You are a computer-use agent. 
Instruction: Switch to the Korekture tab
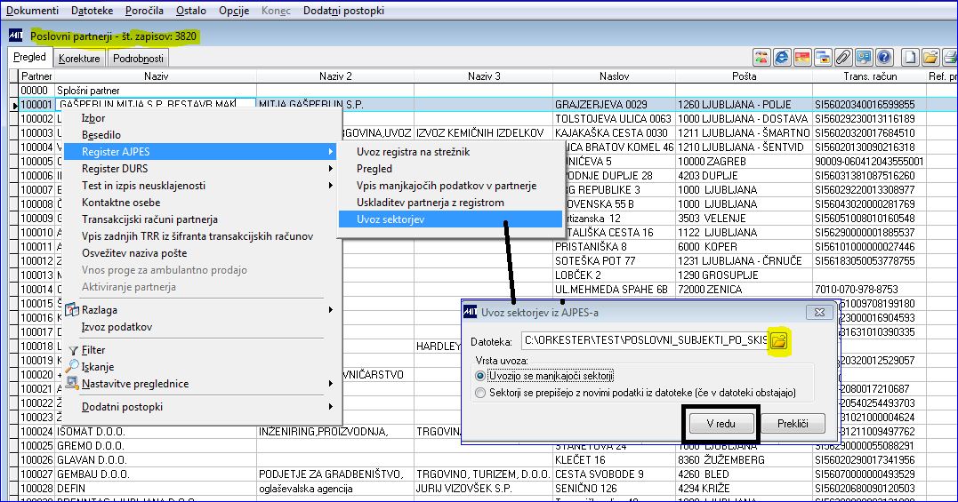point(79,59)
